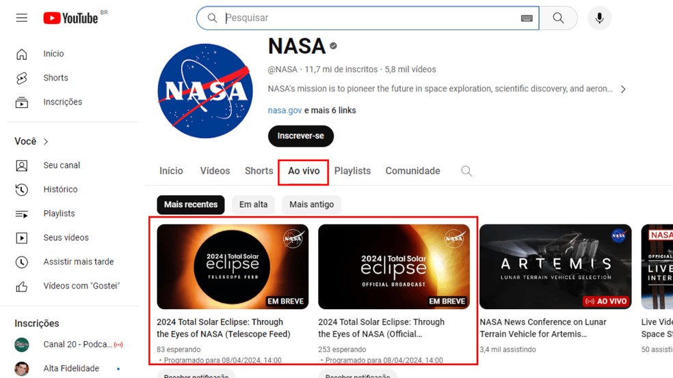
Task: Click the sidebar Playlists icon
Action: click(x=22, y=214)
